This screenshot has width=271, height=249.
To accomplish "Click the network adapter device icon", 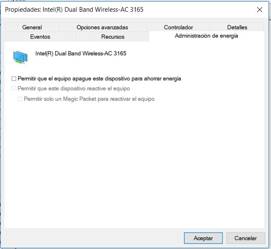I will (x=20, y=57).
